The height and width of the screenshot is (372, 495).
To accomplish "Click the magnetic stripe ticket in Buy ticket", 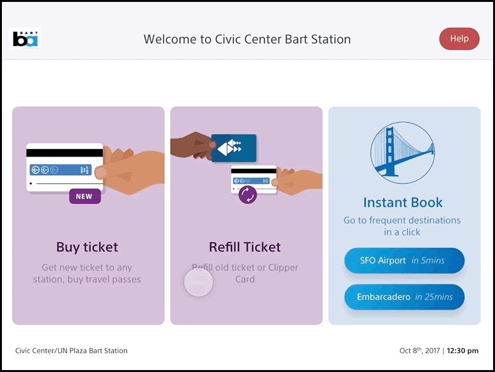I will tap(64, 167).
